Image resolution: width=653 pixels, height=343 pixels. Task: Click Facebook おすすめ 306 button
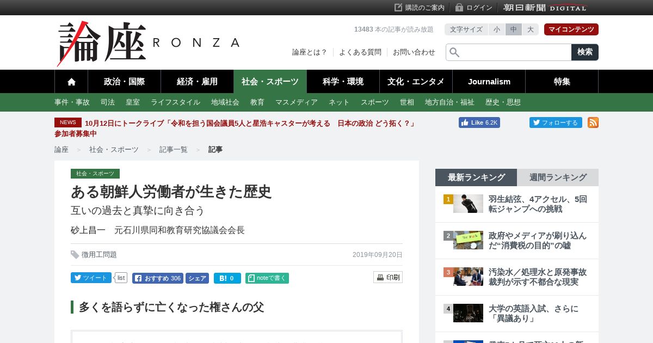[x=158, y=278]
